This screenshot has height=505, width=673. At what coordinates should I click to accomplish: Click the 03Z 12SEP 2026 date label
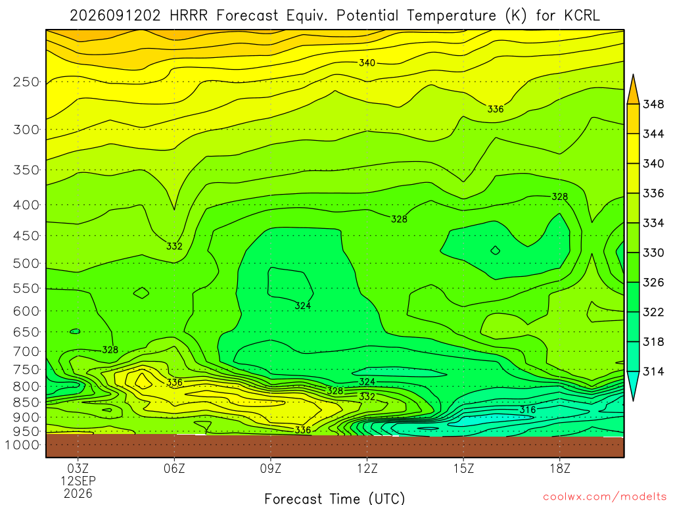[x=78, y=481]
